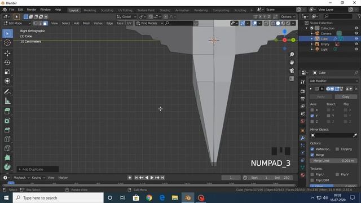This screenshot has width=361, height=203.
Task: Open Global transform orientation dropdown
Action: [x=126, y=16]
